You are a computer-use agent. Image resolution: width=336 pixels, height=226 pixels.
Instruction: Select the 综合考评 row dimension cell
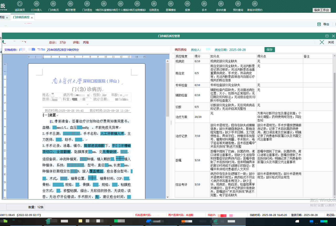(184, 184)
